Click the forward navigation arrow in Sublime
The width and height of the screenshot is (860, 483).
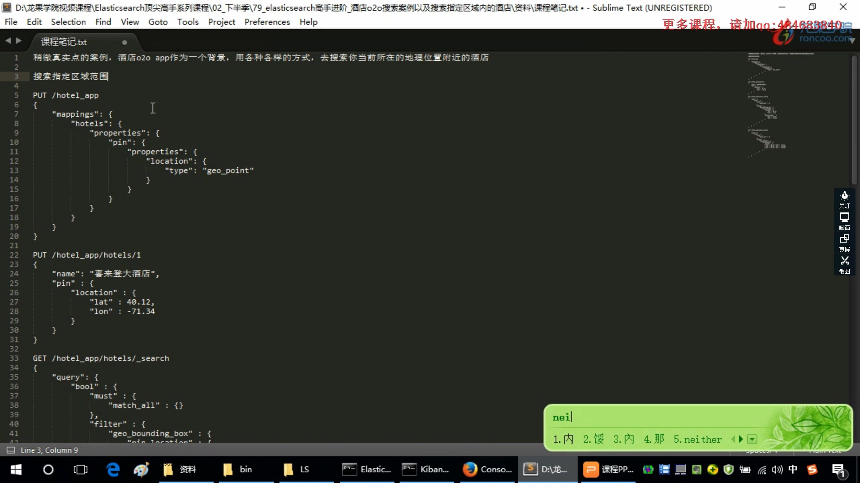[19, 40]
